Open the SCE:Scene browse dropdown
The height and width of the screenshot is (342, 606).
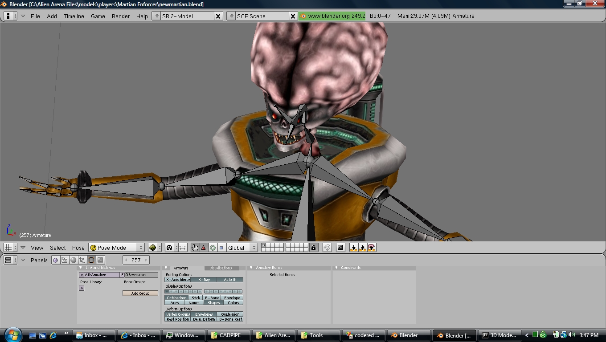coord(231,16)
